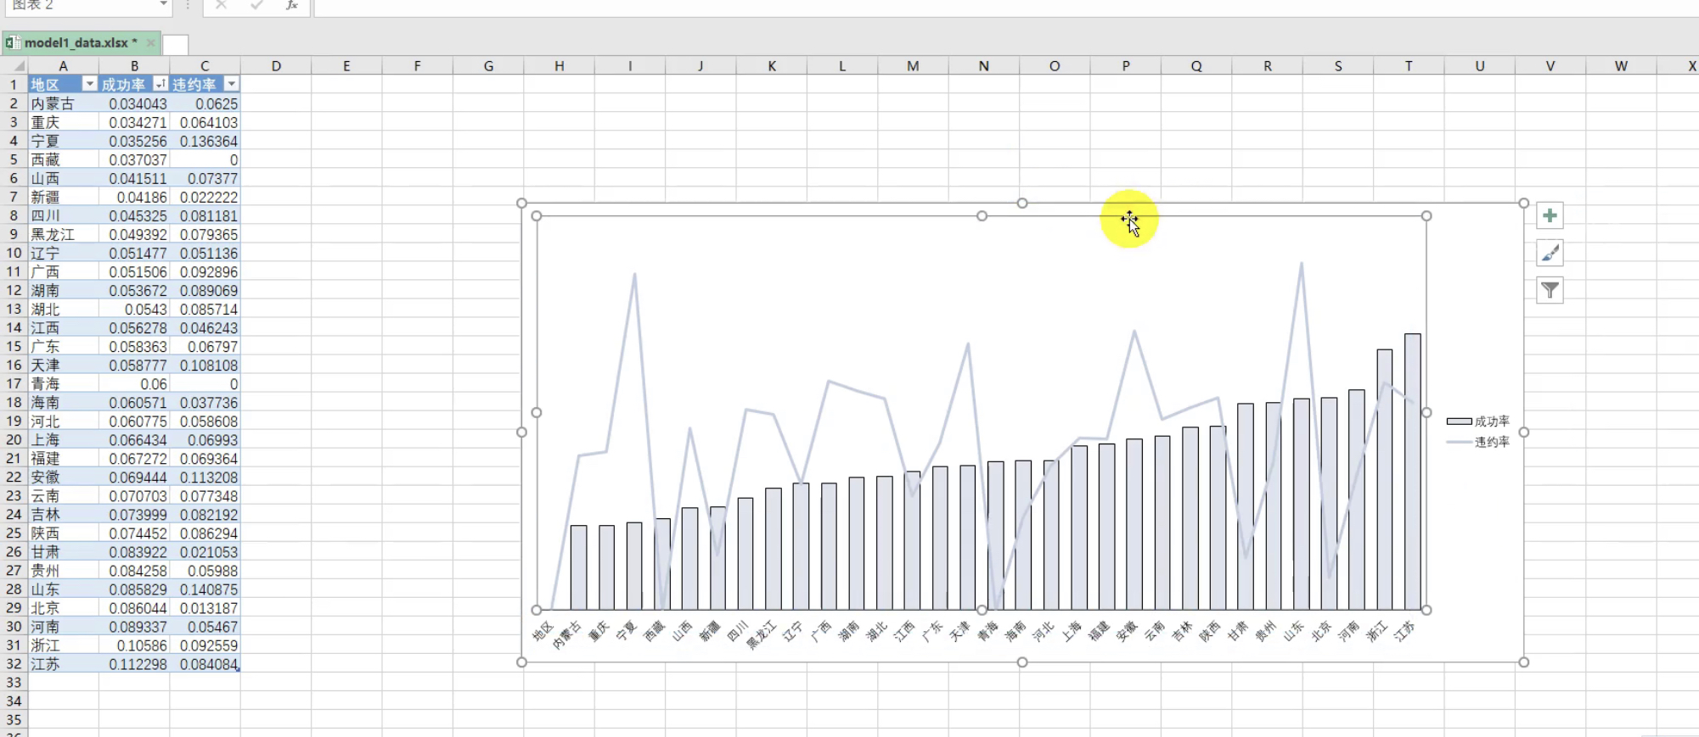The image size is (1699, 737).
Task: Open the Chart Styles paintbrush button
Action: [x=1550, y=253]
